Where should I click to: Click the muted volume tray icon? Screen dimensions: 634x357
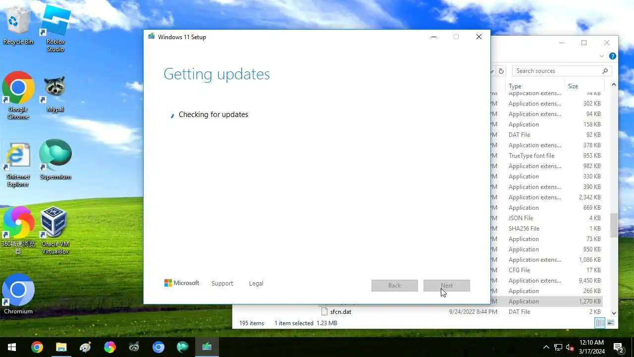pos(570,347)
